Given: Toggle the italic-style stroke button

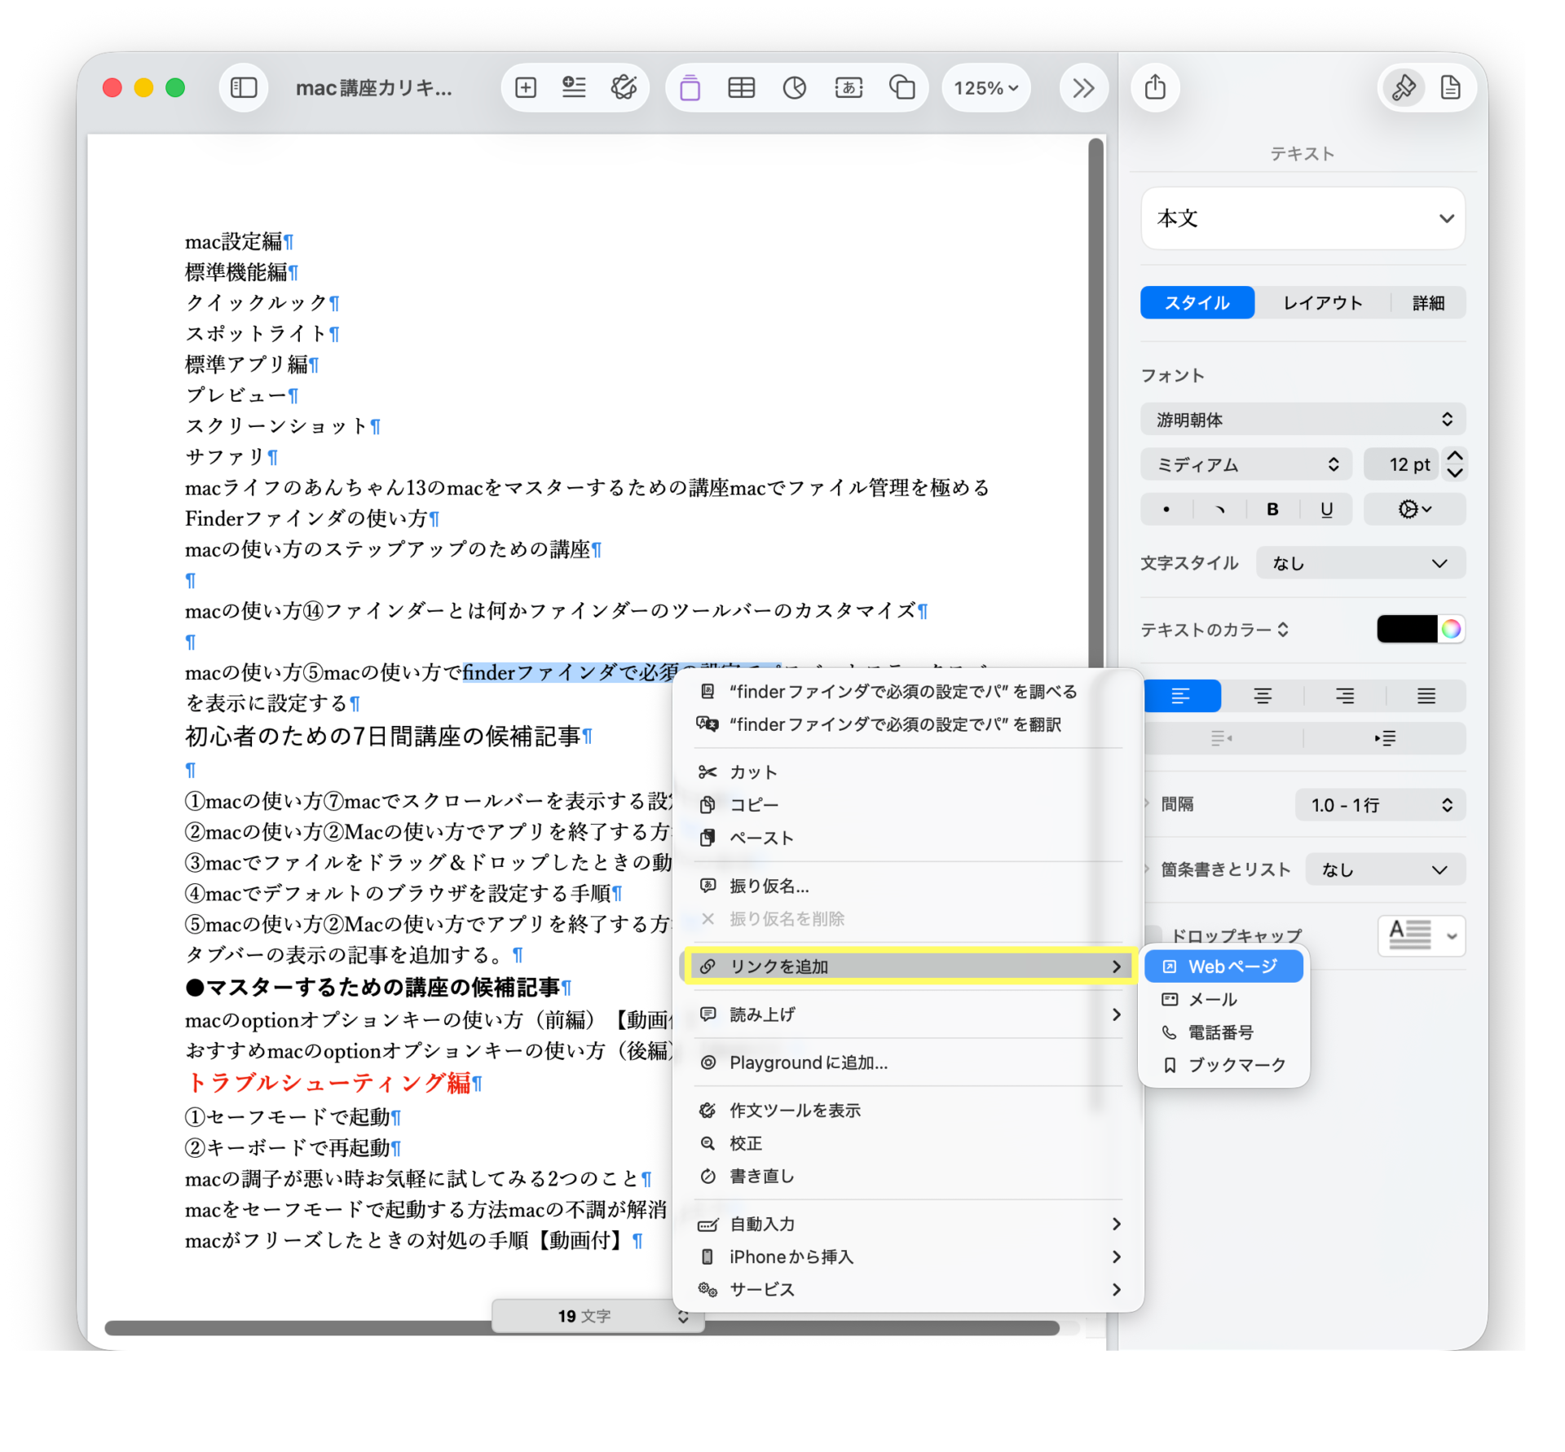Looking at the screenshot, I should (1219, 509).
